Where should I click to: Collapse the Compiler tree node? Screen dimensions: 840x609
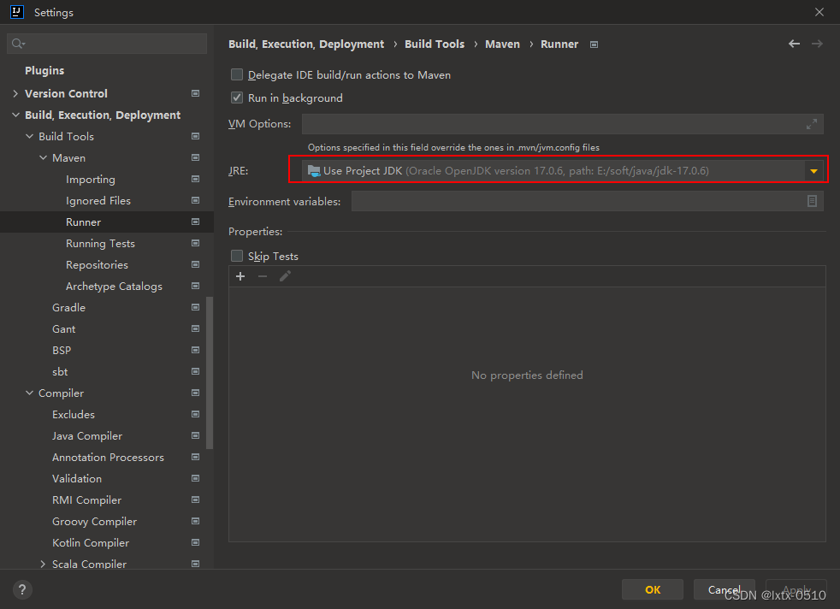click(x=29, y=393)
